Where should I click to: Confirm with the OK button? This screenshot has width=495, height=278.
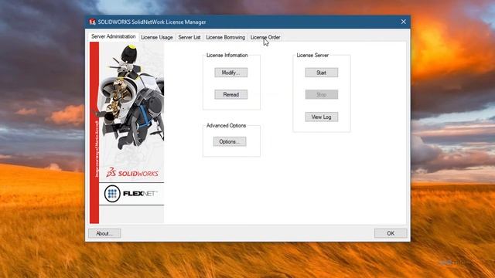tap(391, 233)
